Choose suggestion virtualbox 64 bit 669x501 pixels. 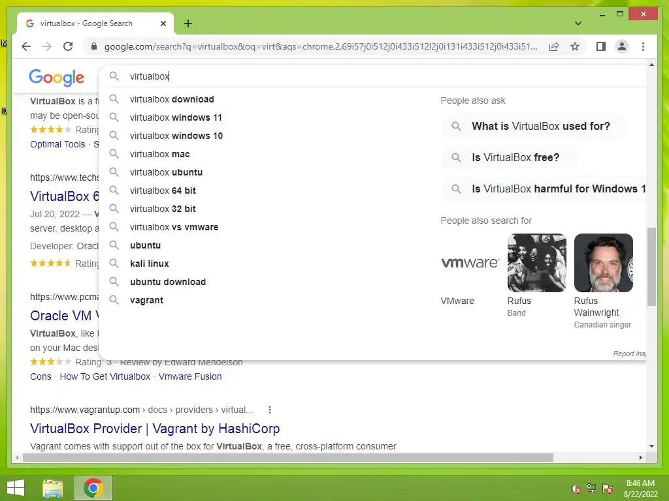[x=163, y=191]
